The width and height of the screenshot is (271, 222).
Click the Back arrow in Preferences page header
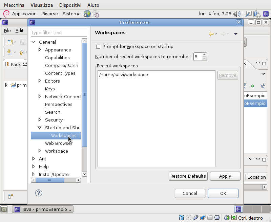click(211, 34)
